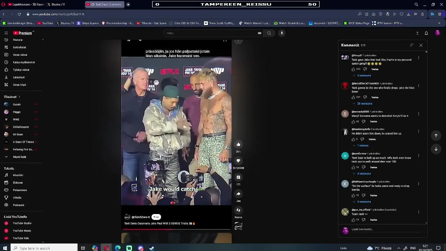Open YouTube notifications bell
The width and height of the screenshot is (446, 251).
coord(426,33)
